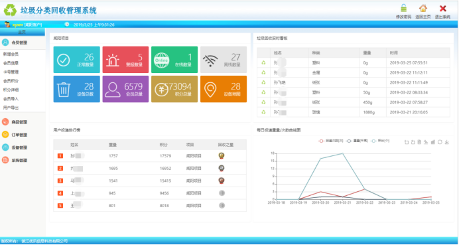Collapse the 会员管理 sidebar section
Image resolution: width=459 pixels, height=245 pixels.
coord(23,42)
